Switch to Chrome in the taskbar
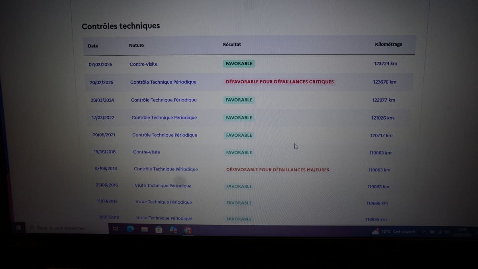Viewport: 478px width, 269px height. click(x=188, y=230)
